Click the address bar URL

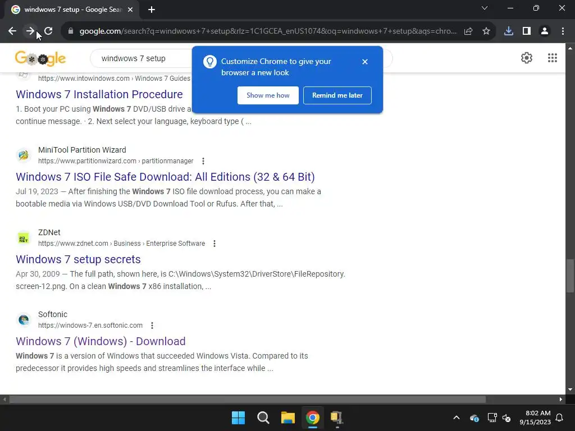(268, 31)
